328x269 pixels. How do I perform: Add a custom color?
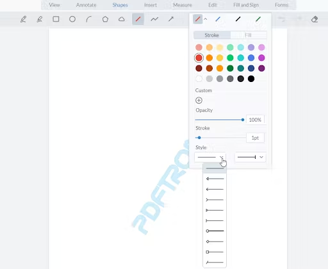coord(199,101)
